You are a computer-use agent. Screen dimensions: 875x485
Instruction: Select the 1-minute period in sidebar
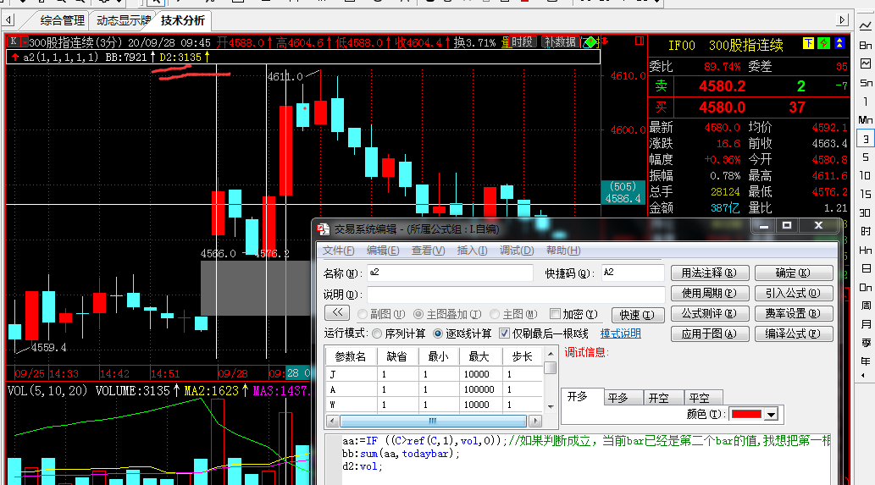click(x=866, y=102)
